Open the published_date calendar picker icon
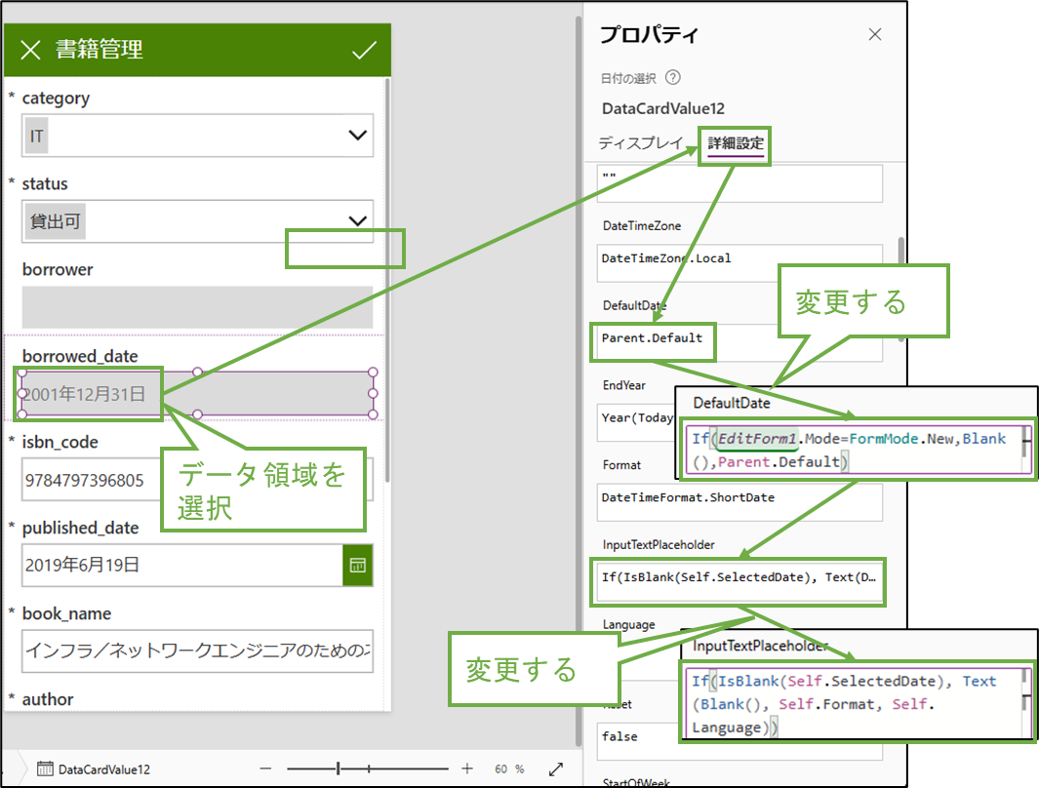This screenshot has width=1039, height=788. coord(358,565)
